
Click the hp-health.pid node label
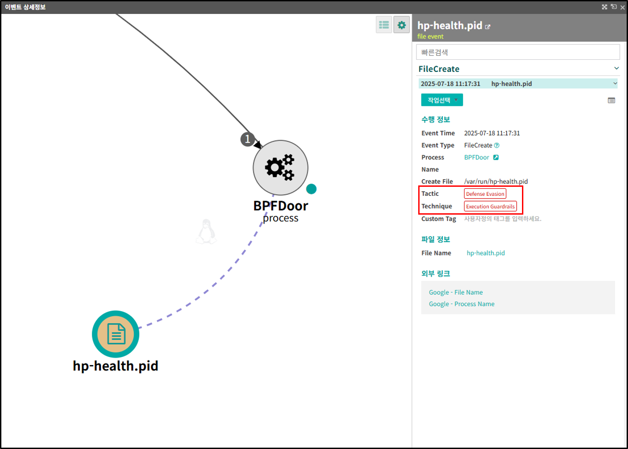click(x=115, y=366)
